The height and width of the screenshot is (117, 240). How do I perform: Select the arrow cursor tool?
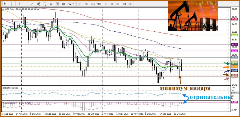point(5,4)
